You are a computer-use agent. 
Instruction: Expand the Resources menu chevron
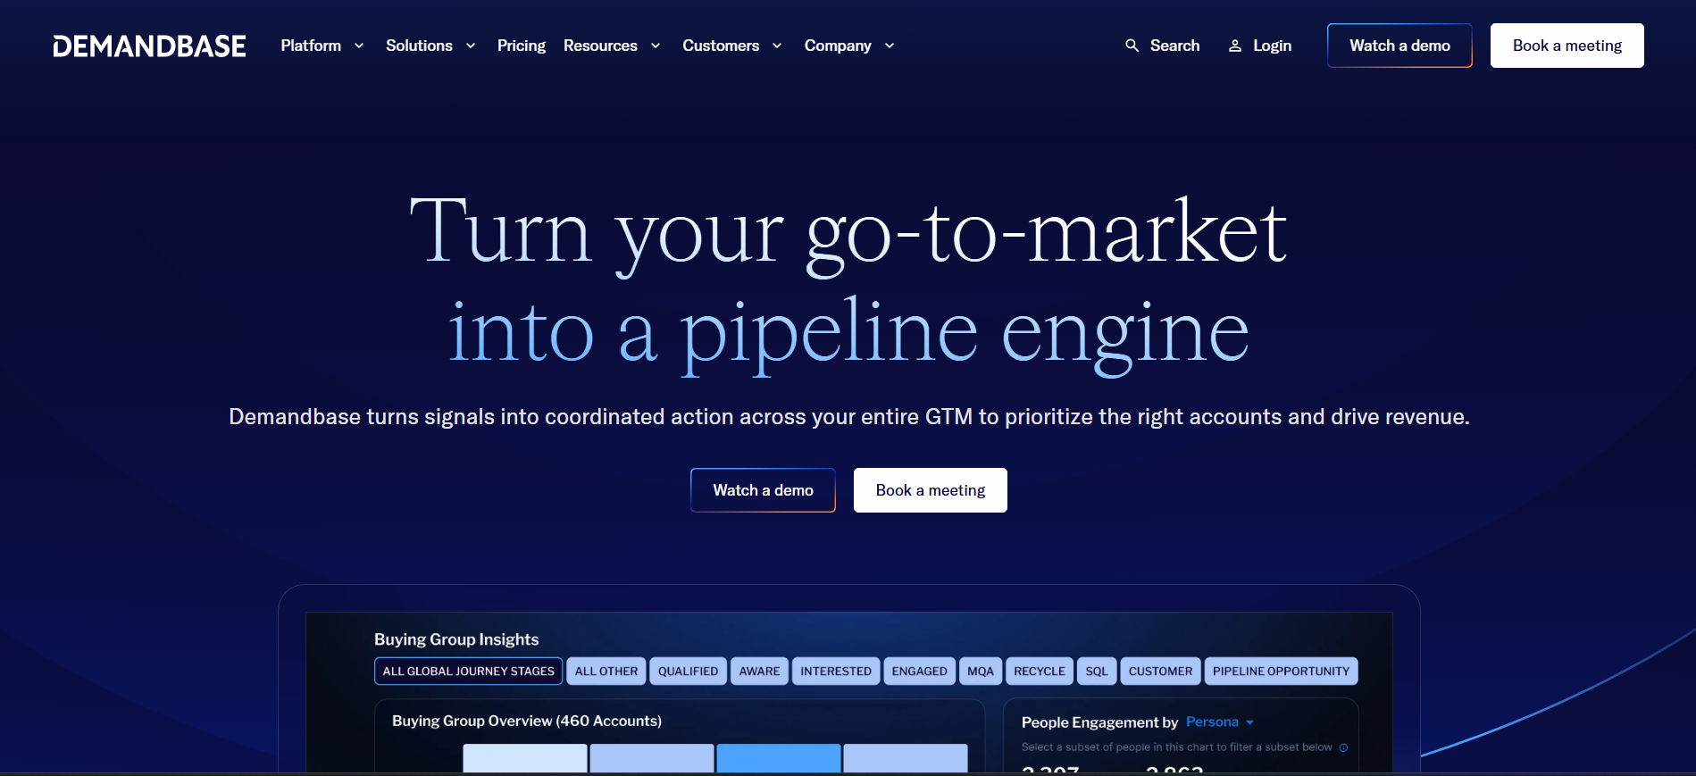click(x=656, y=46)
